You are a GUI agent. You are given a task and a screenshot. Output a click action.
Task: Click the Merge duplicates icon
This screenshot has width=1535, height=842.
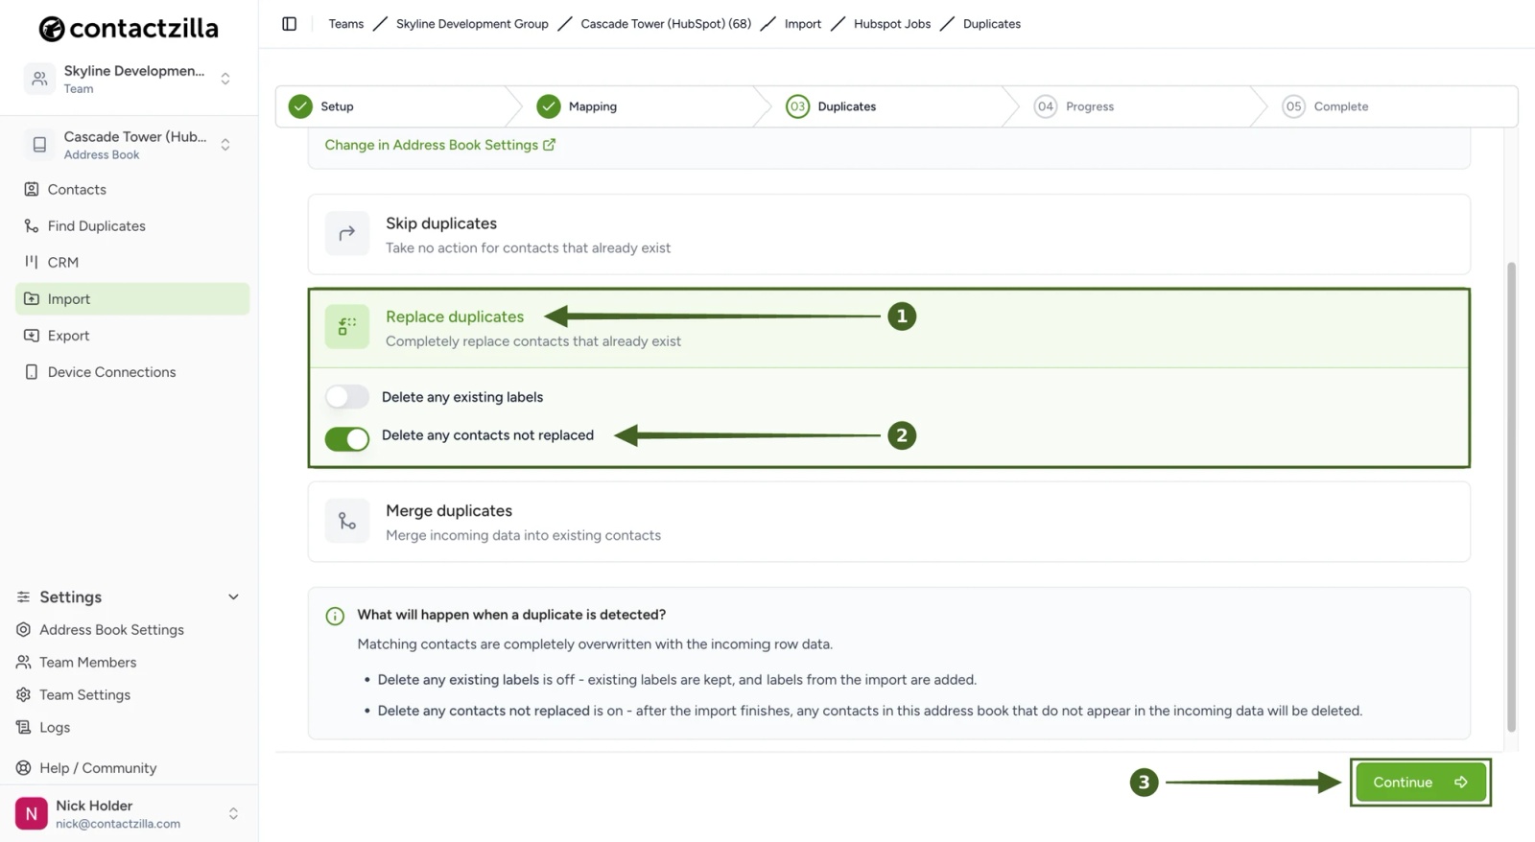[347, 521]
